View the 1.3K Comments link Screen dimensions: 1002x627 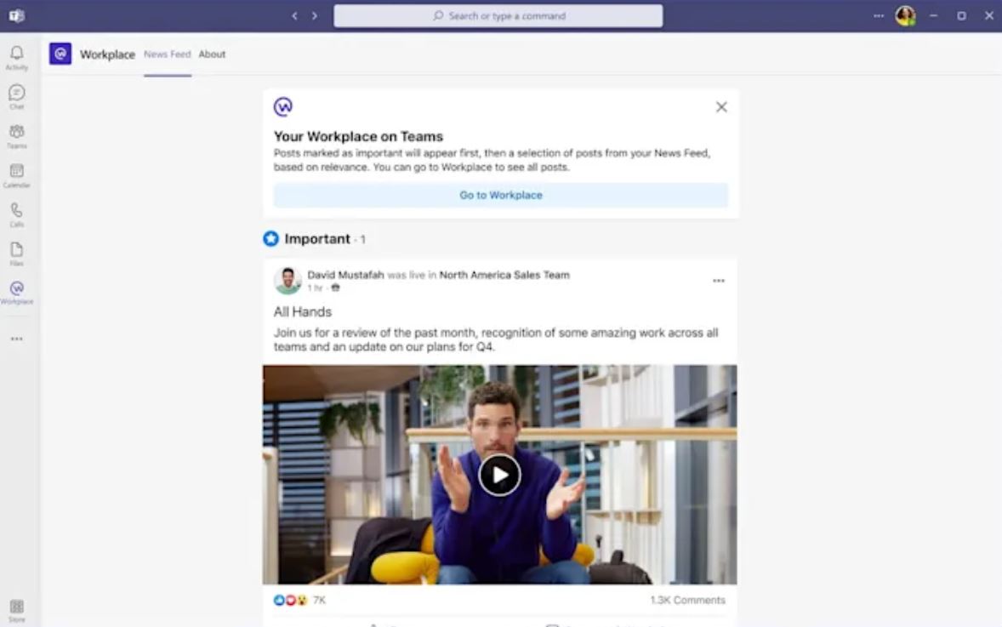(687, 600)
